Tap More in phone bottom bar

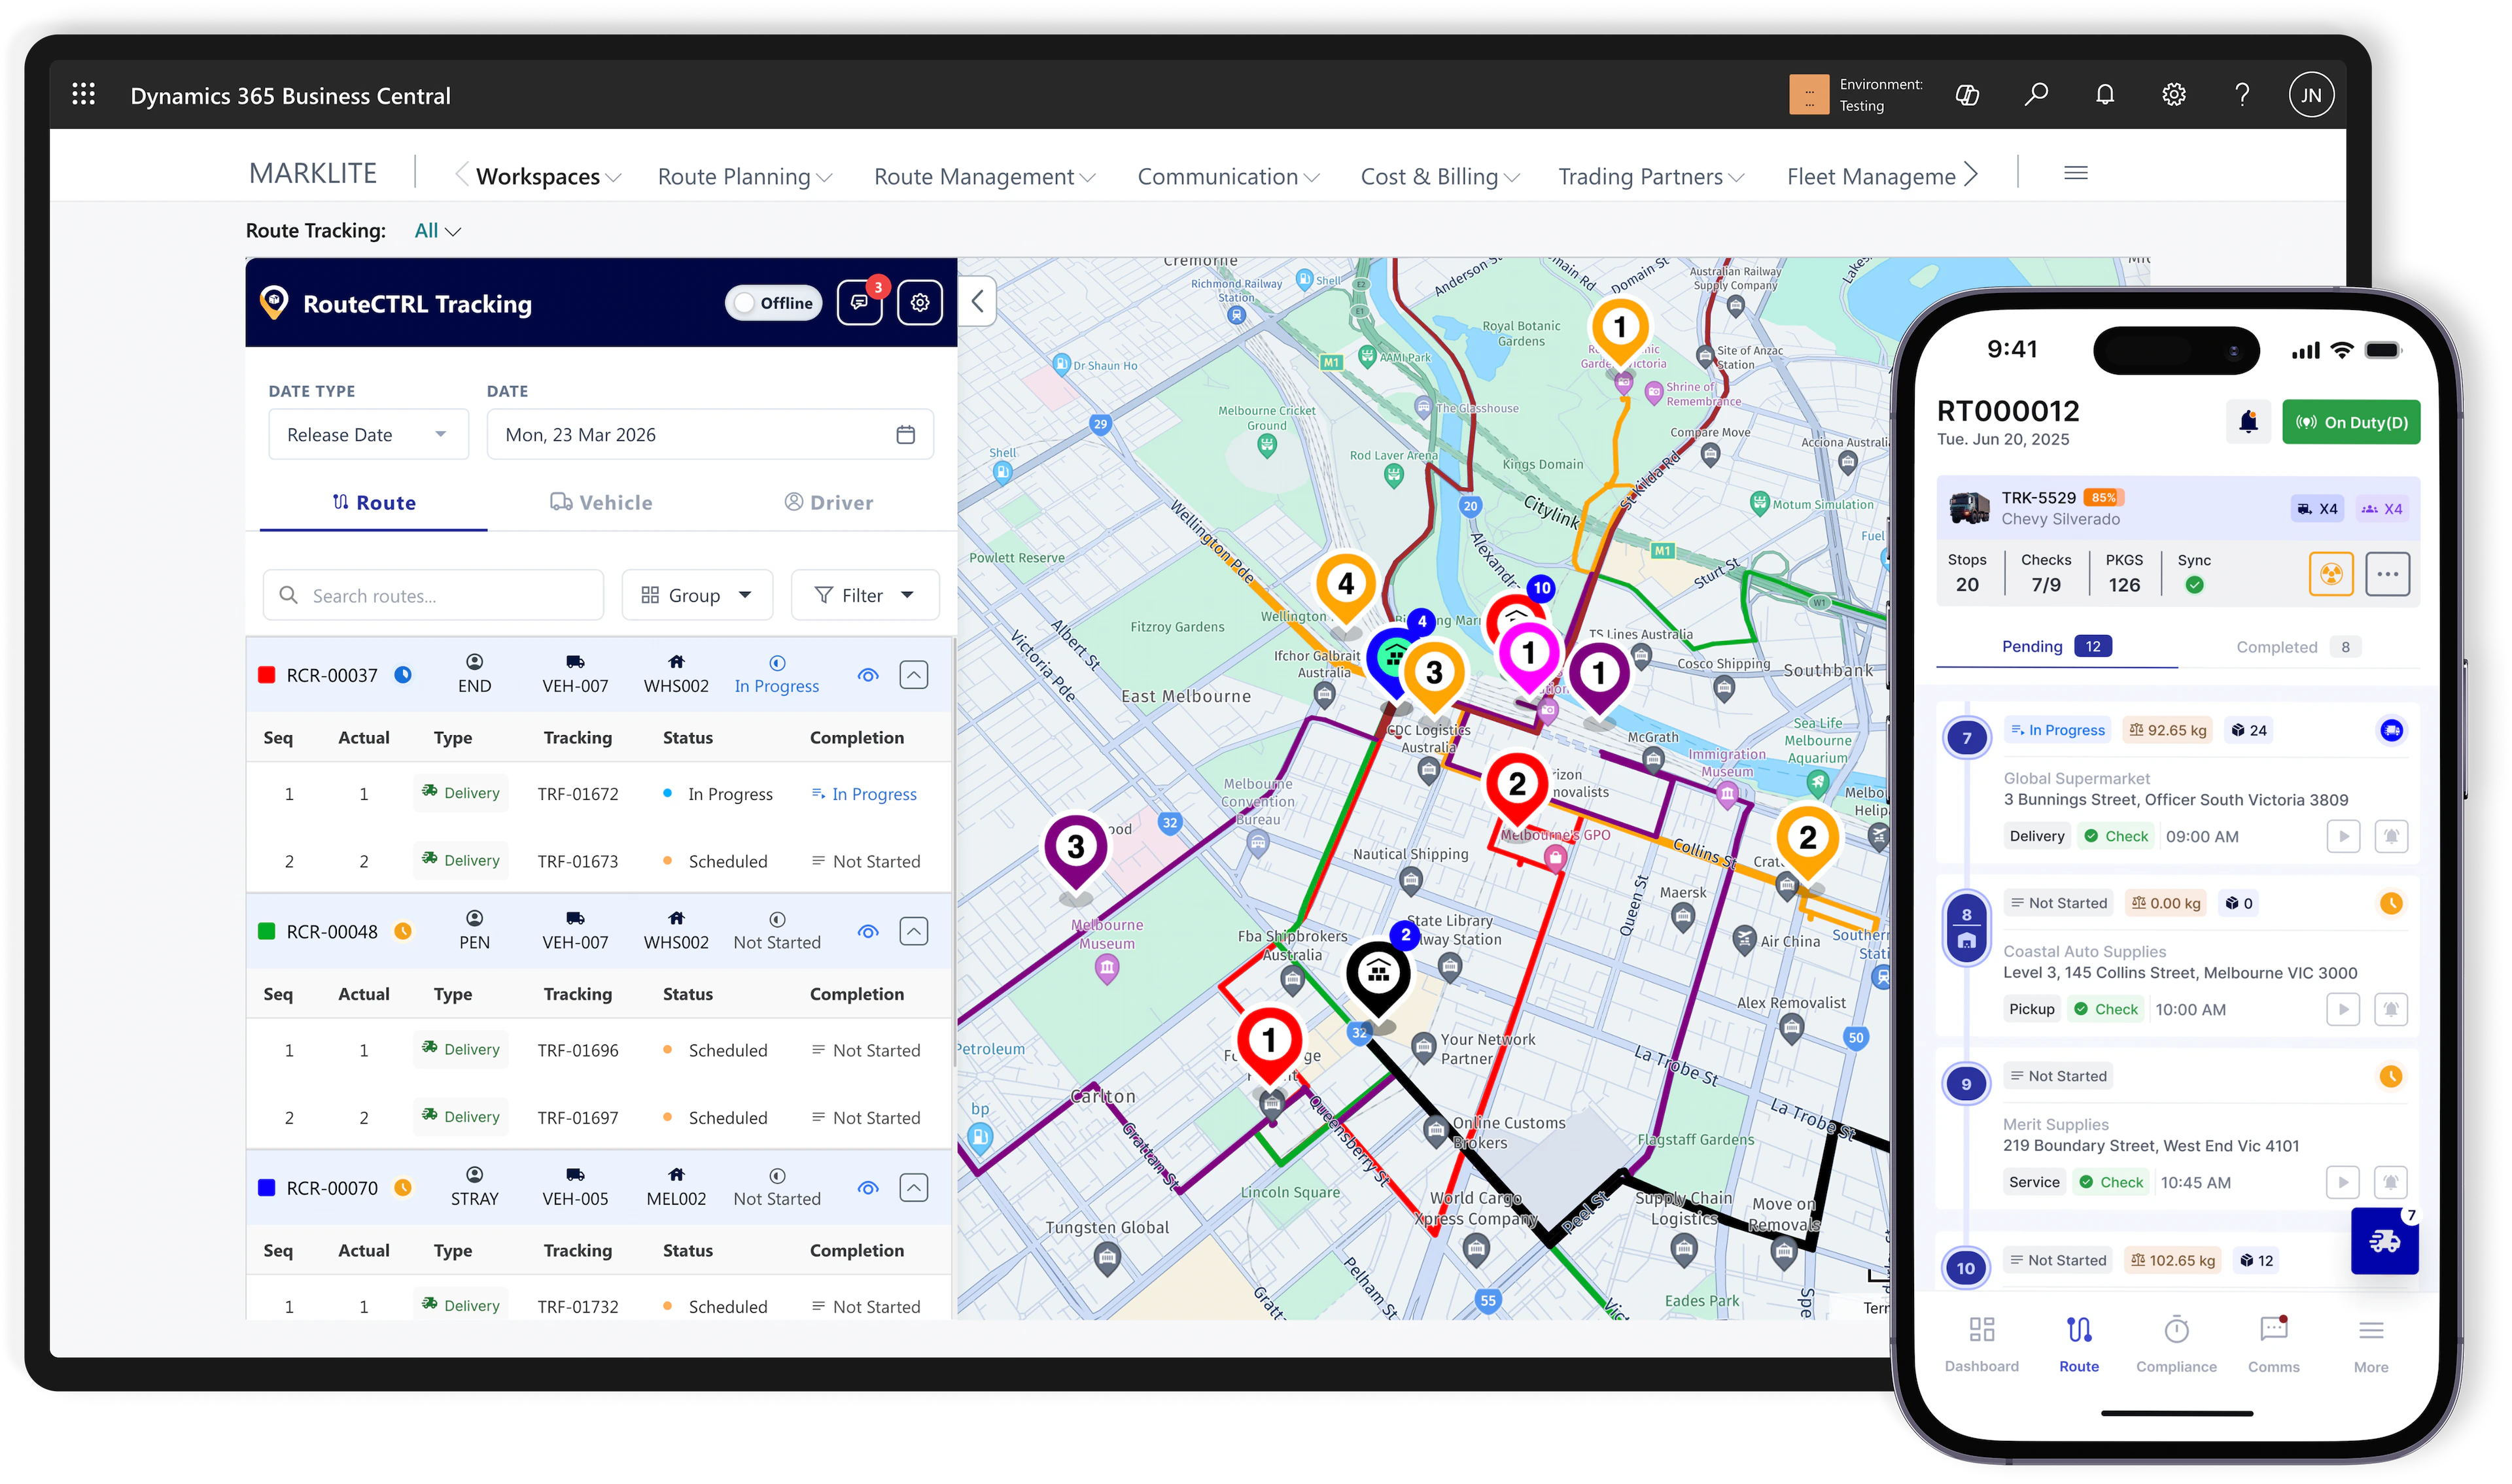(2370, 1345)
